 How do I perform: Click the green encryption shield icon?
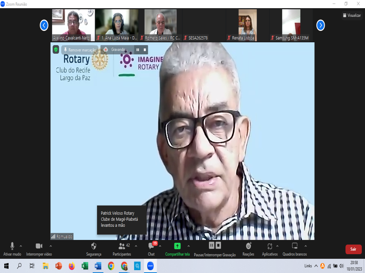[56, 49]
